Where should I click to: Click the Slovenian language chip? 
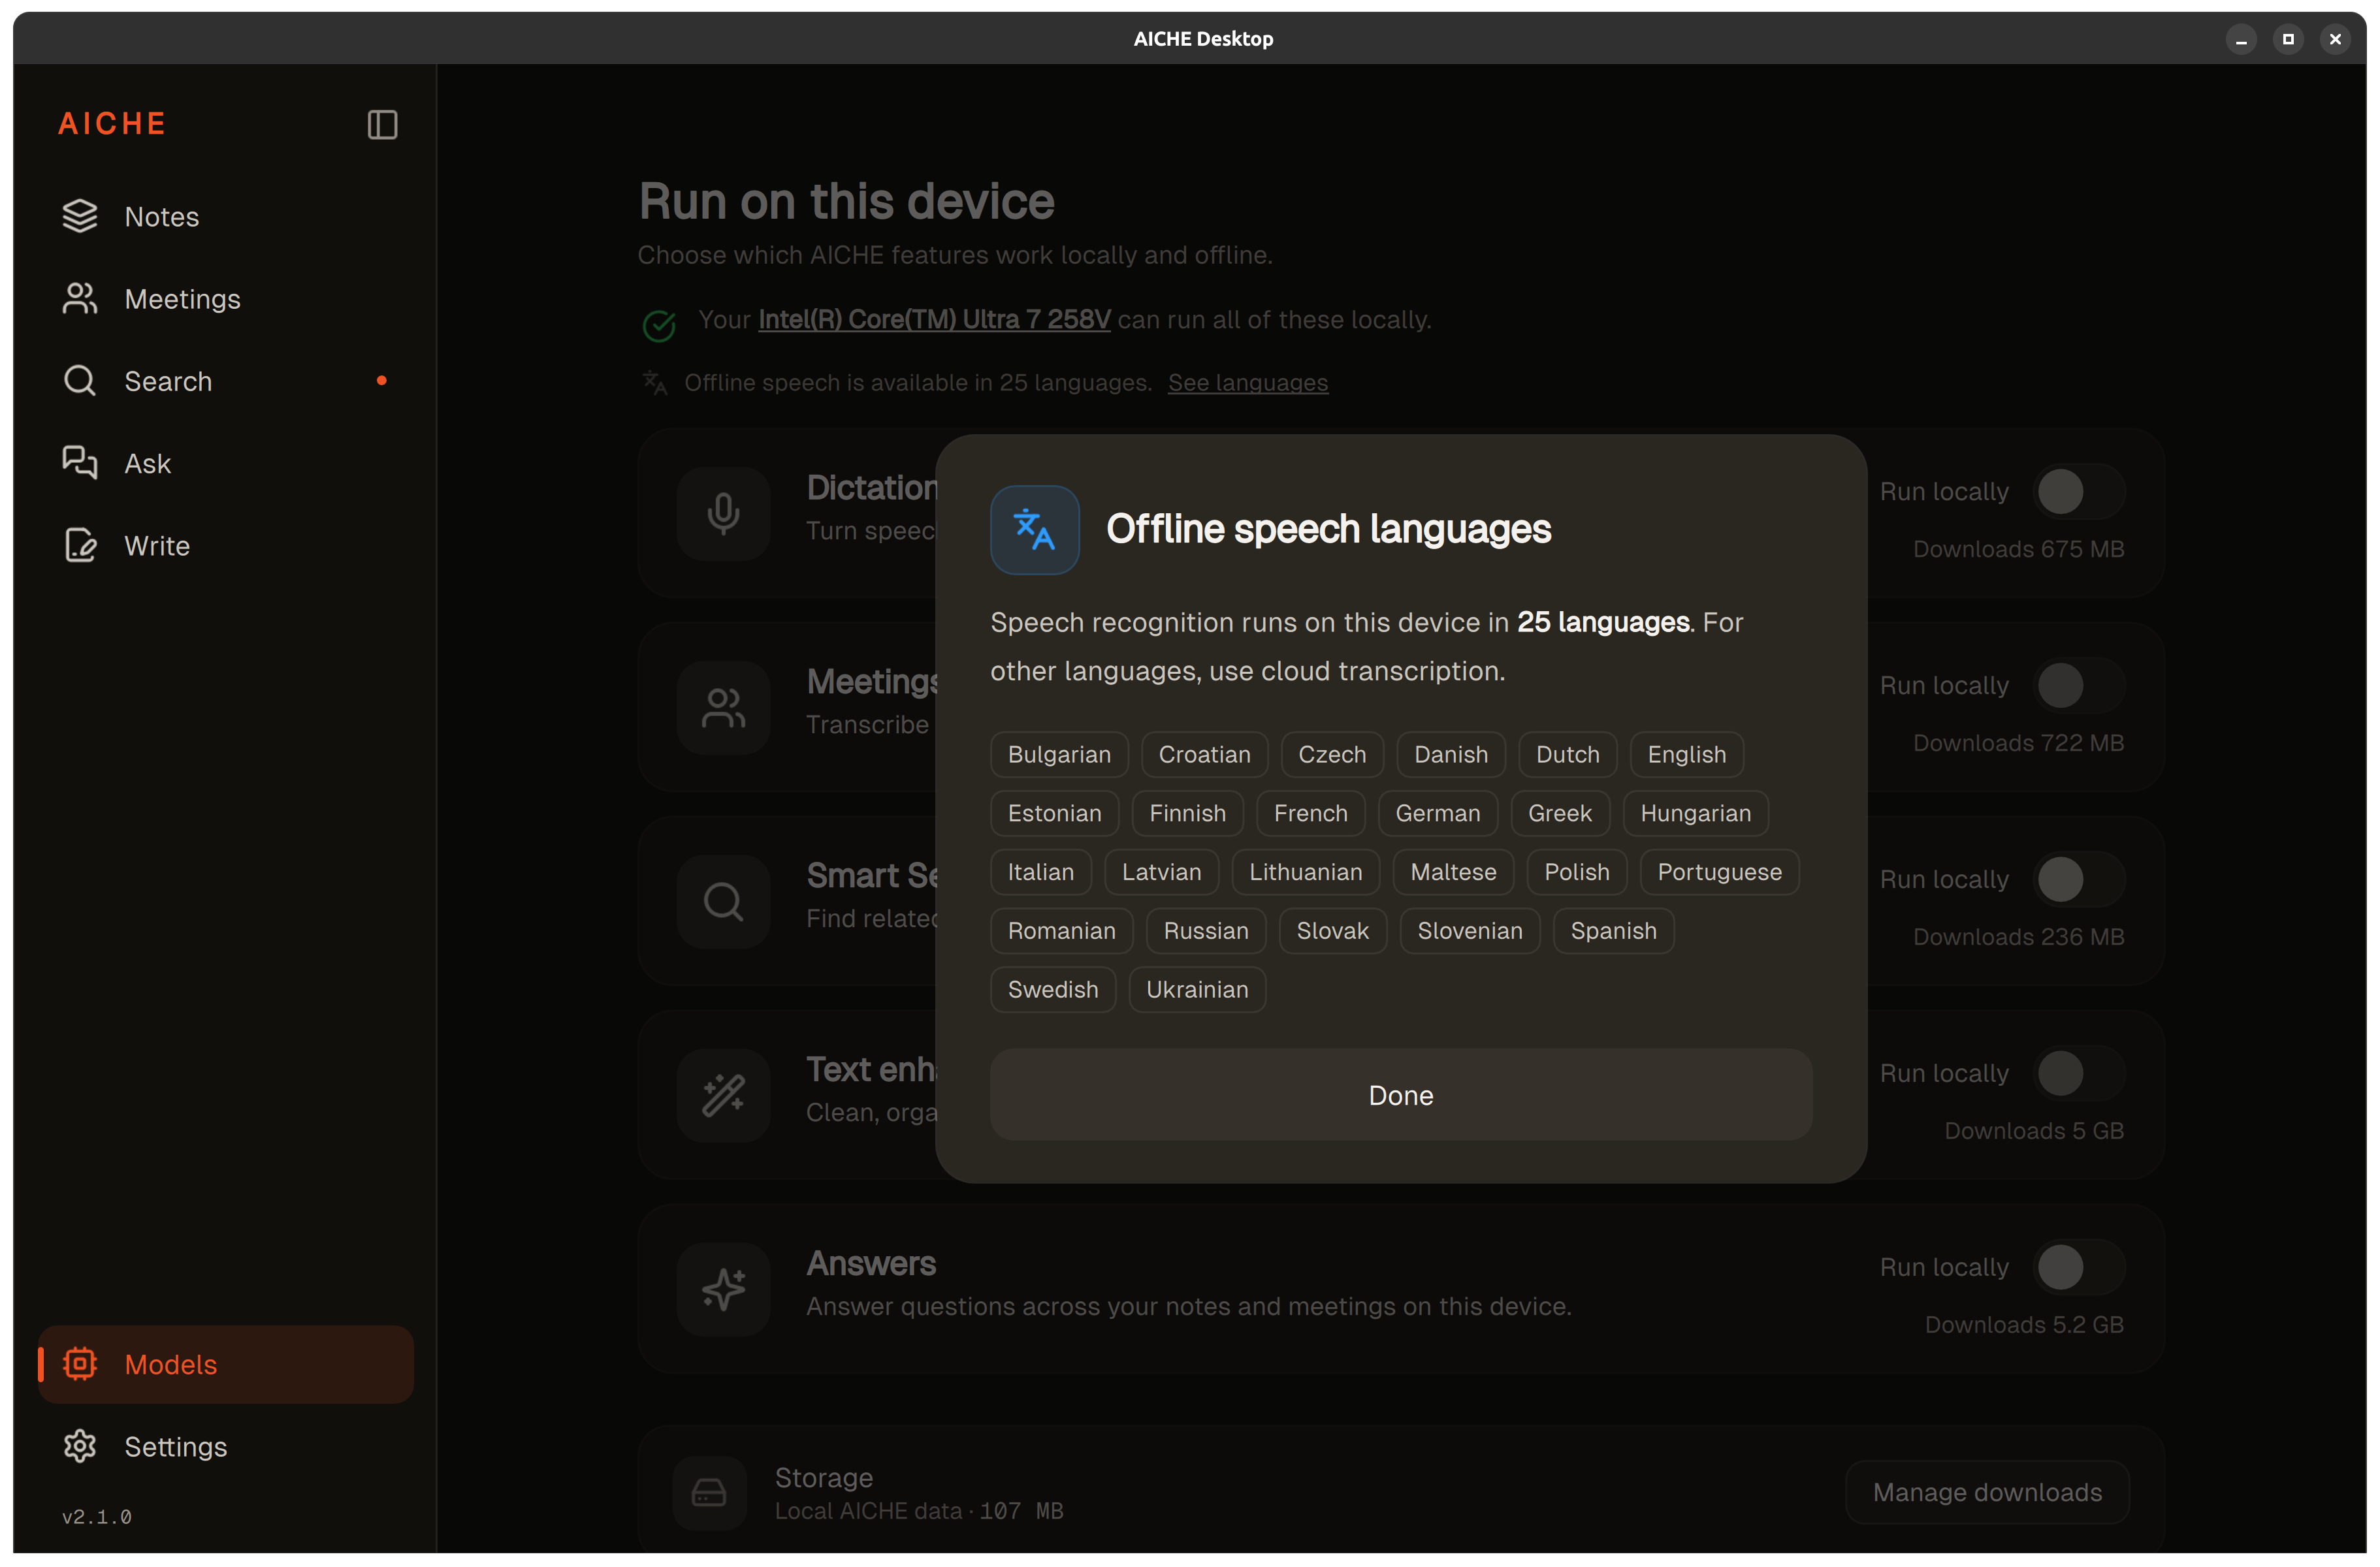point(1469,932)
